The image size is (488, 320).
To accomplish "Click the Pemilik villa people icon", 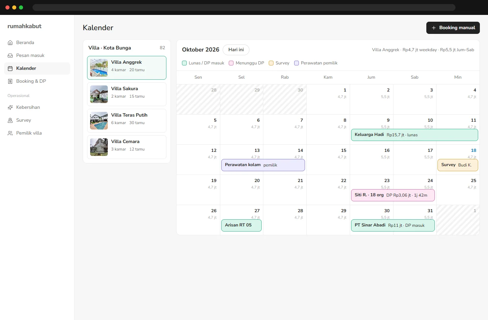I will pyautogui.click(x=10, y=133).
